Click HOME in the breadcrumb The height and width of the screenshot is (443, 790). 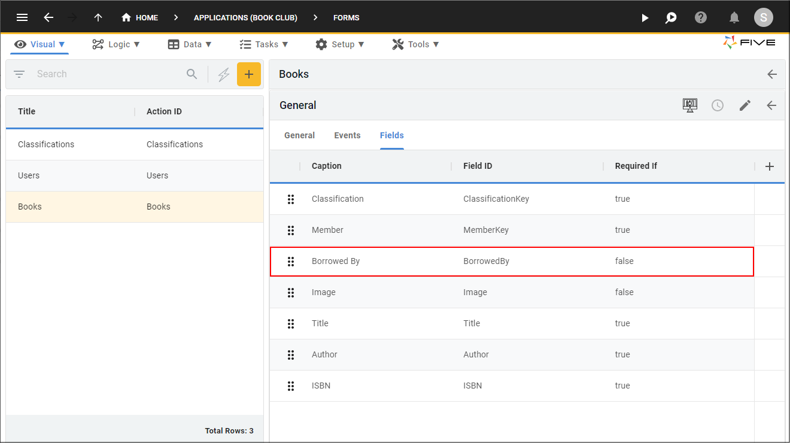click(x=147, y=17)
